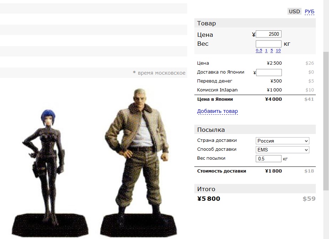
Task: Click the Вес weight input field
Action: [x=269, y=44]
